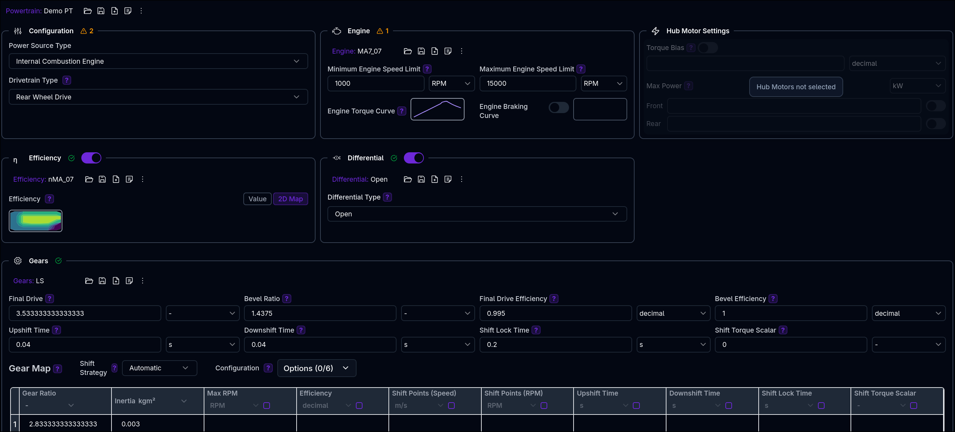Open Powertrain more options menu

[x=141, y=11]
